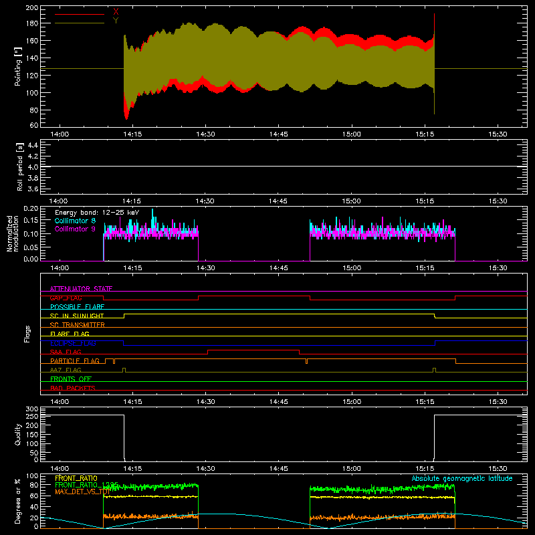535x535 pixels.
Task: Click the FRONTS_OFF flag label
Action: click(x=71, y=379)
